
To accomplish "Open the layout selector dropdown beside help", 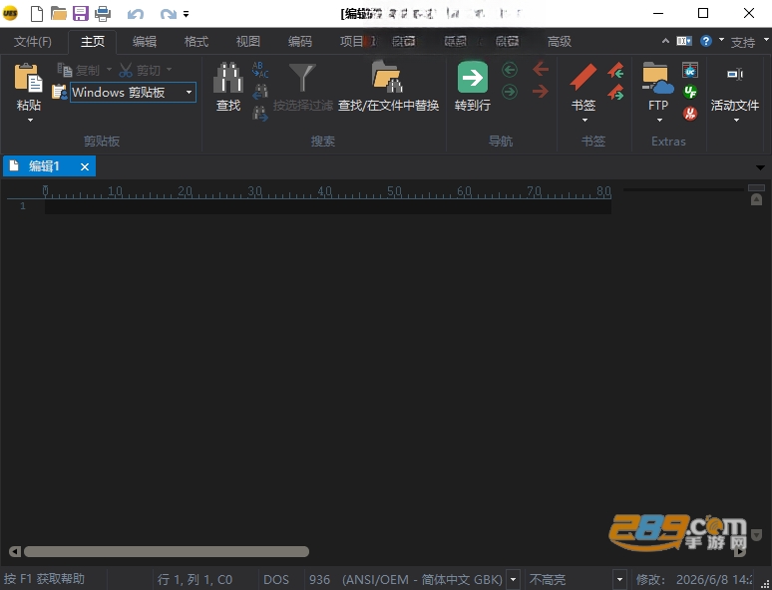I will coord(684,41).
